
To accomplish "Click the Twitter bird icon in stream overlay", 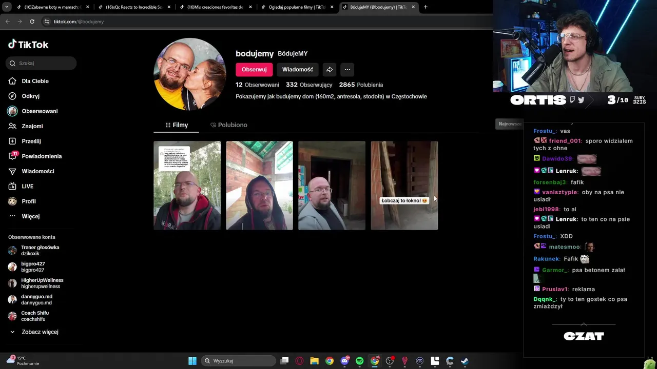I will tap(581, 100).
